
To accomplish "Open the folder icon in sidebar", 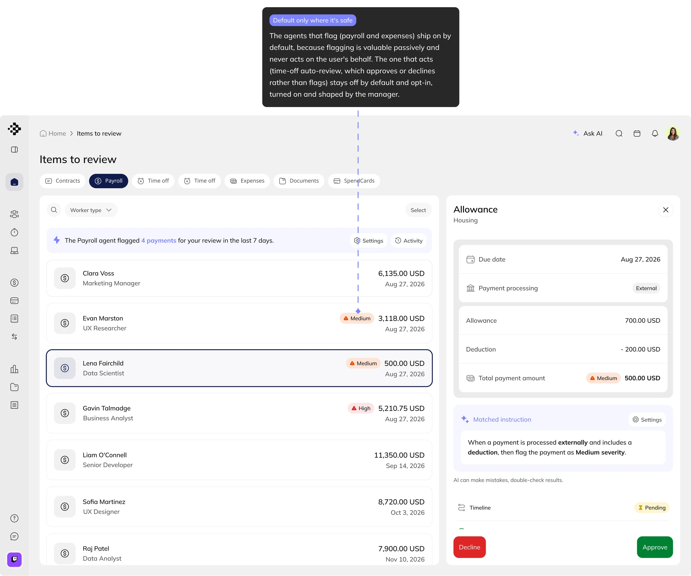I will tap(14, 387).
